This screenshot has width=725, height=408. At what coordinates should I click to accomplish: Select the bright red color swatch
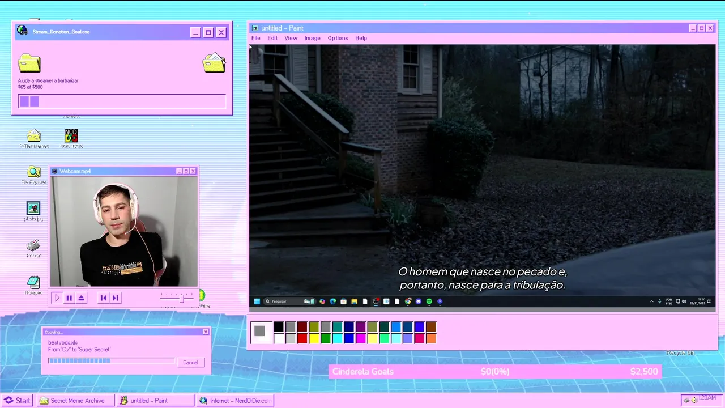pos(302,338)
